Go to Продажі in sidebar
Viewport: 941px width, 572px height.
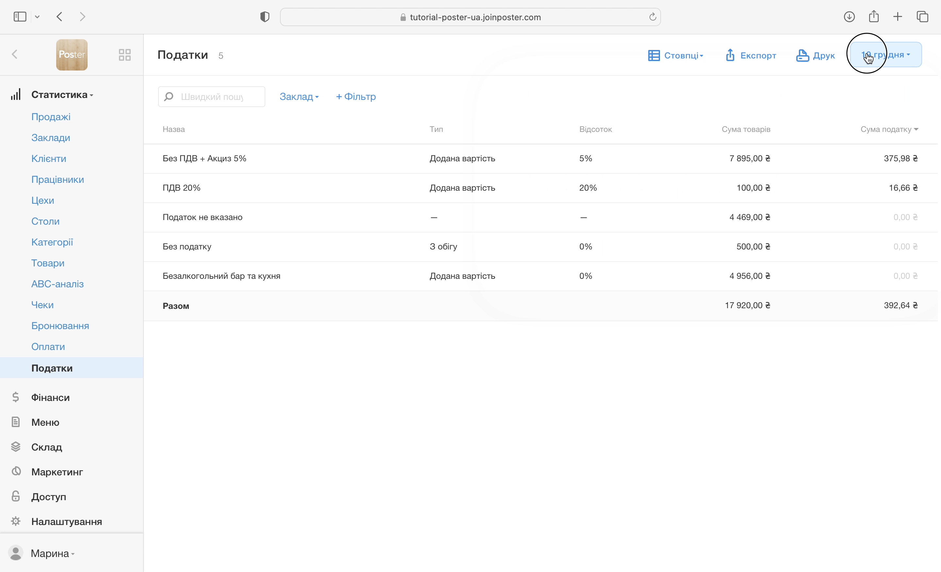pos(51,117)
